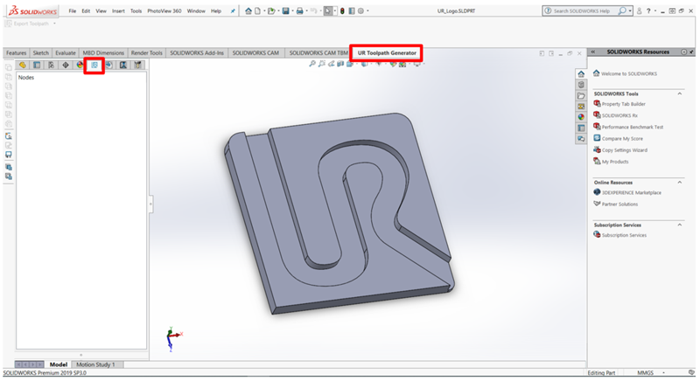Pin the SOLIDWORKS Resources task pane
The image size is (700, 381).
point(692,52)
